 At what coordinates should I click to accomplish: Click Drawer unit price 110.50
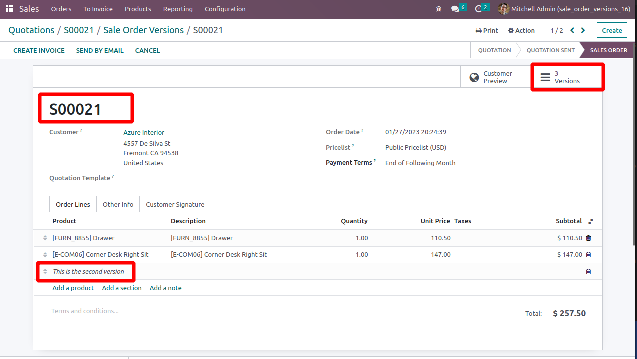(441, 238)
